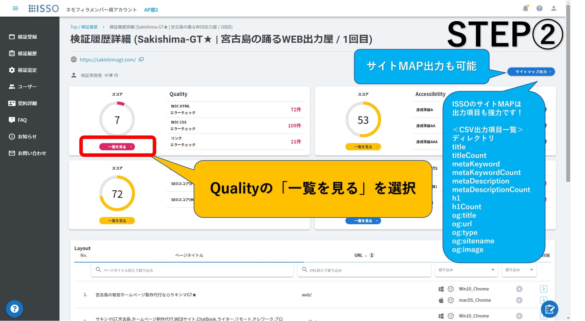The width and height of the screenshot is (585, 321).
Task: Open the notifications bell
Action: tap(525, 8)
